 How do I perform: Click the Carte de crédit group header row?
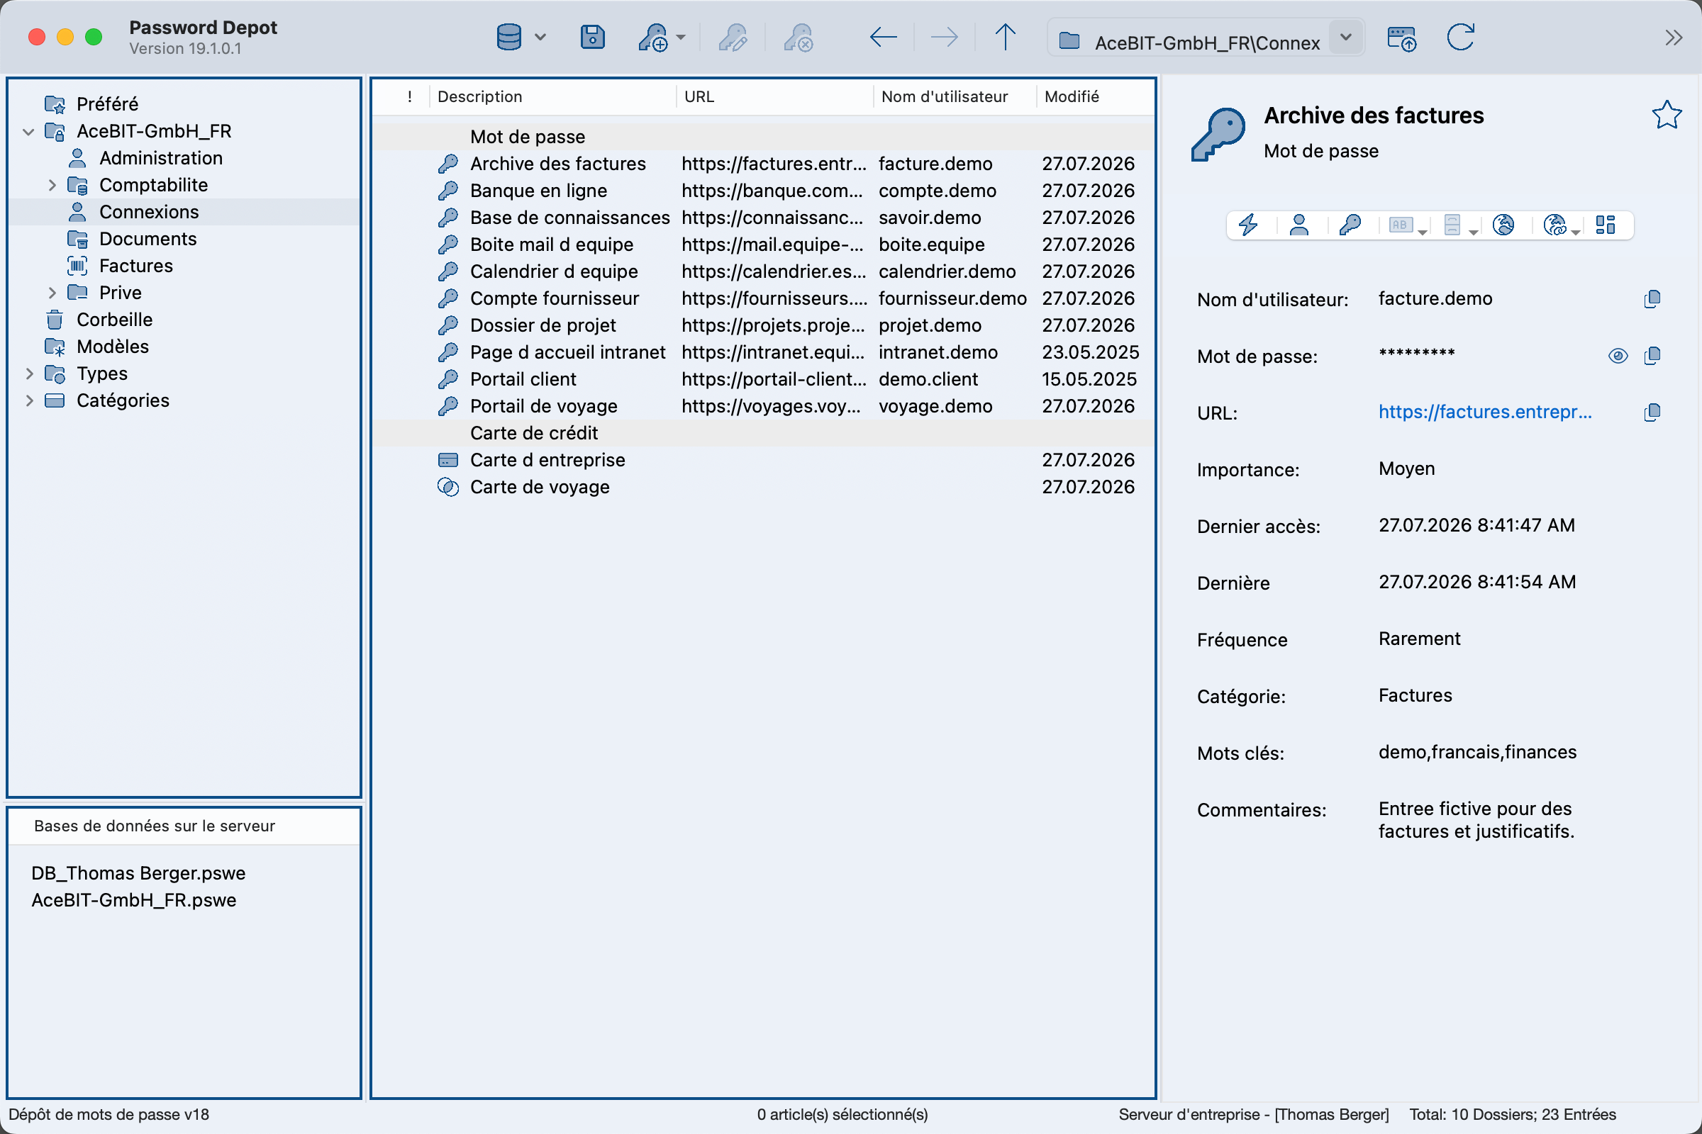pyautogui.click(x=763, y=434)
